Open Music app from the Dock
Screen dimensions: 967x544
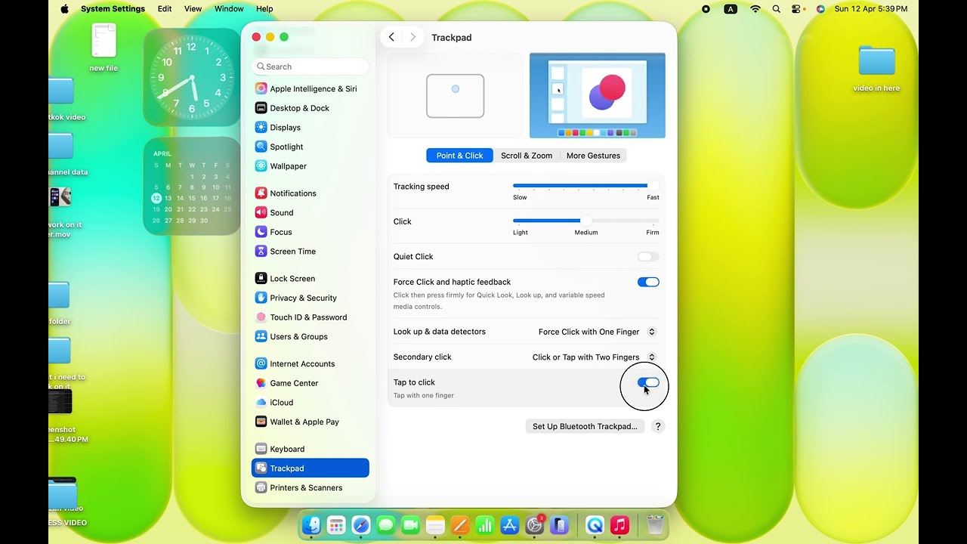pos(619,525)
